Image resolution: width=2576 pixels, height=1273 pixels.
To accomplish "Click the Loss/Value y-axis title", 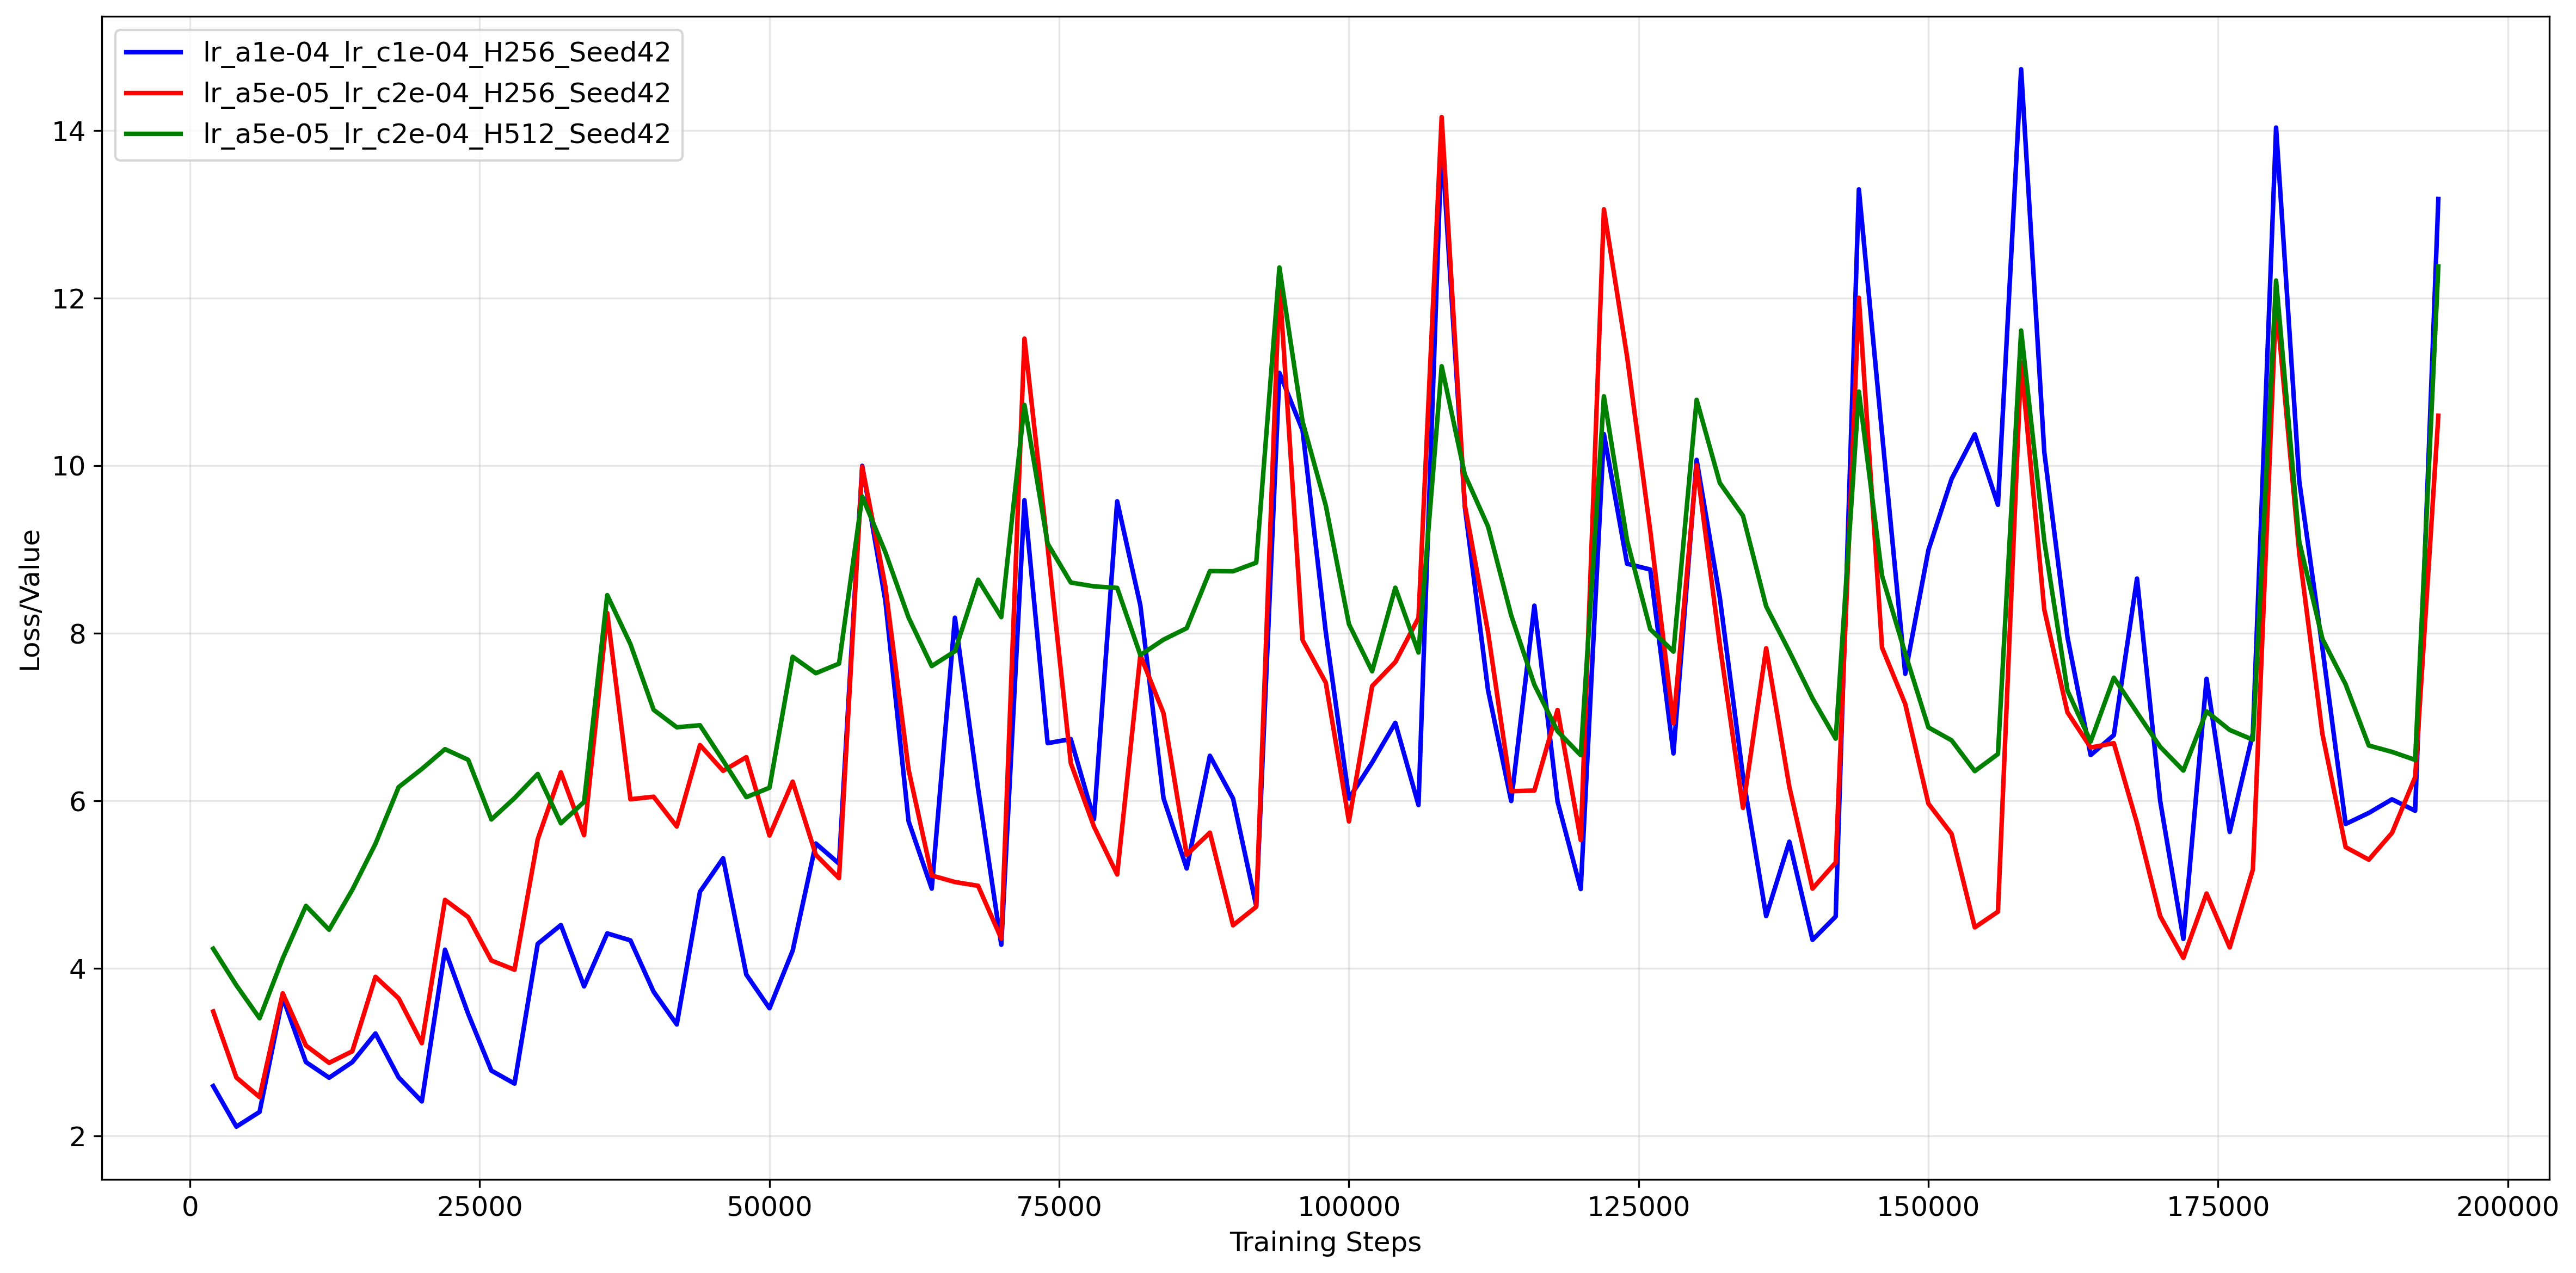I will [x=31, y=600].
